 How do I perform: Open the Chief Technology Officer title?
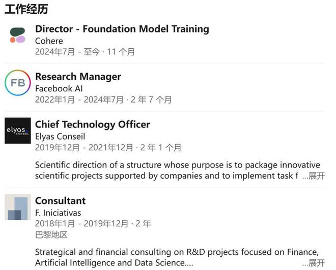coord(93,124)
